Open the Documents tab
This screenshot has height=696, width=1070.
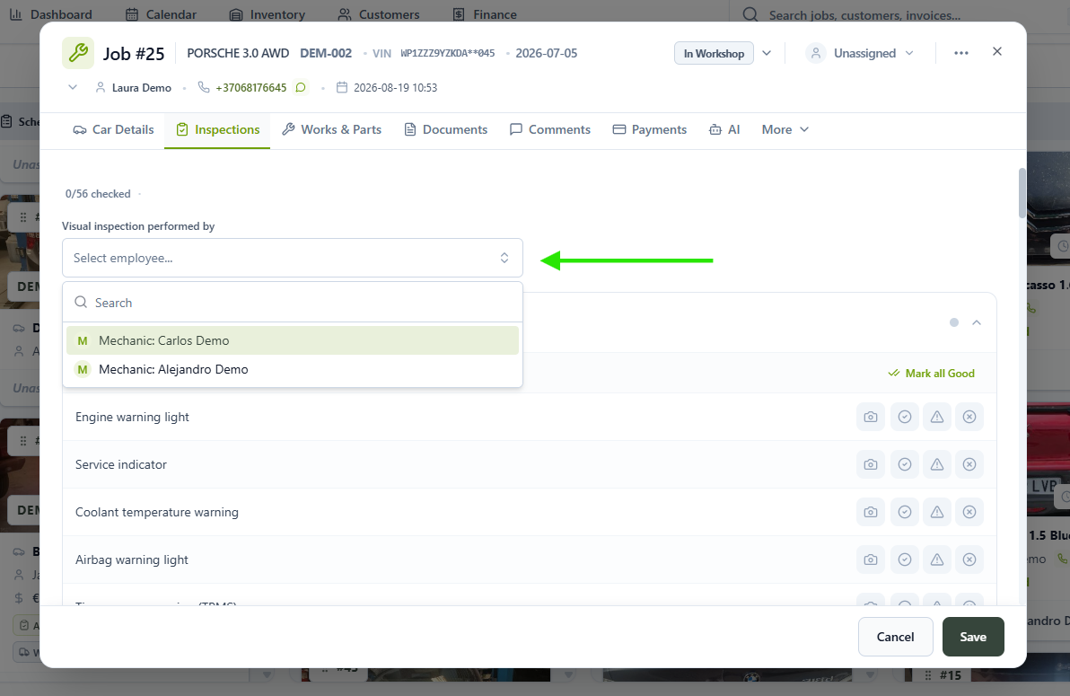click(x=445, y=130)
